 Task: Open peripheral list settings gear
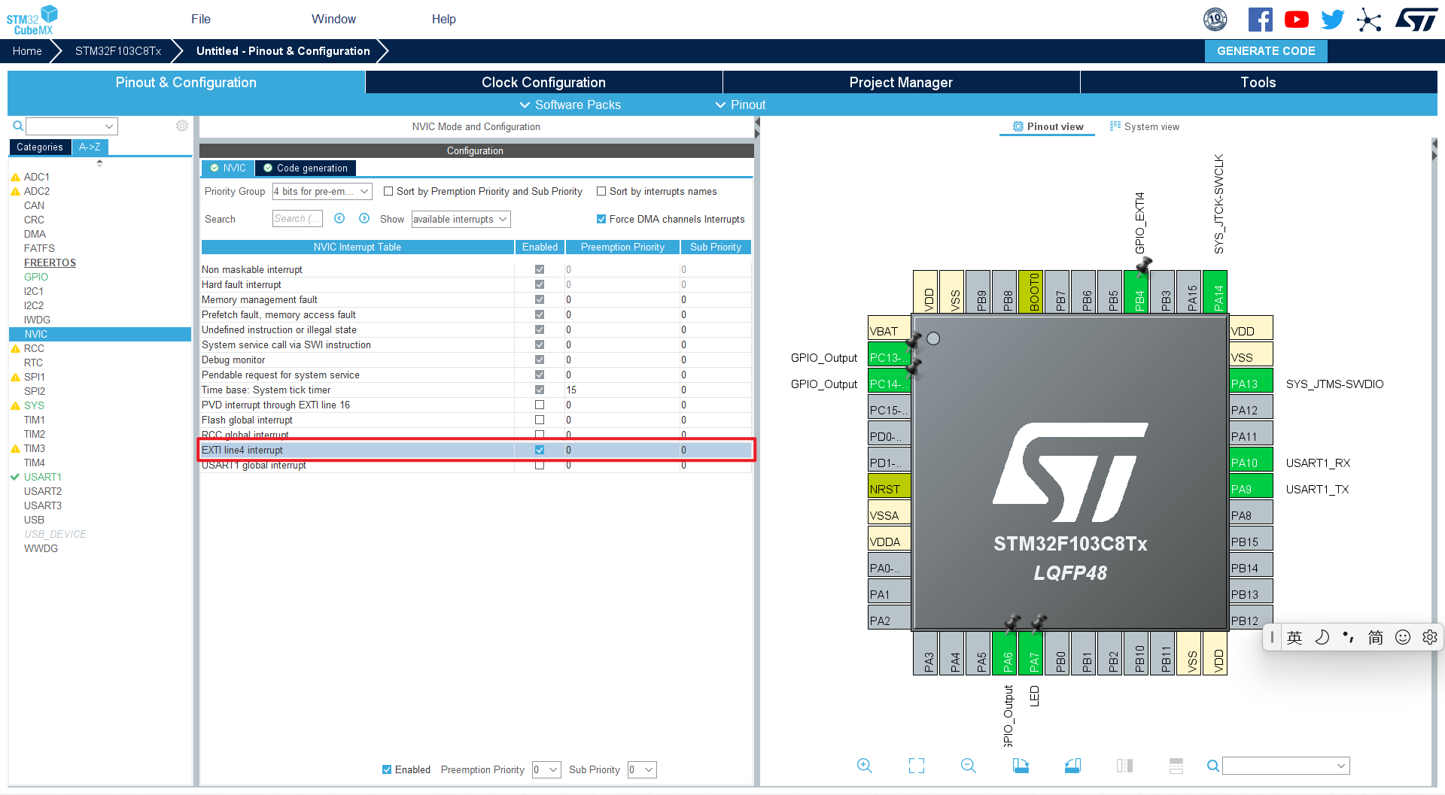182,126
